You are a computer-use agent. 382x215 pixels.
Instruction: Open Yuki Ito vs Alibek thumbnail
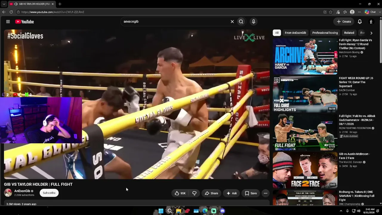click(305, 132)
